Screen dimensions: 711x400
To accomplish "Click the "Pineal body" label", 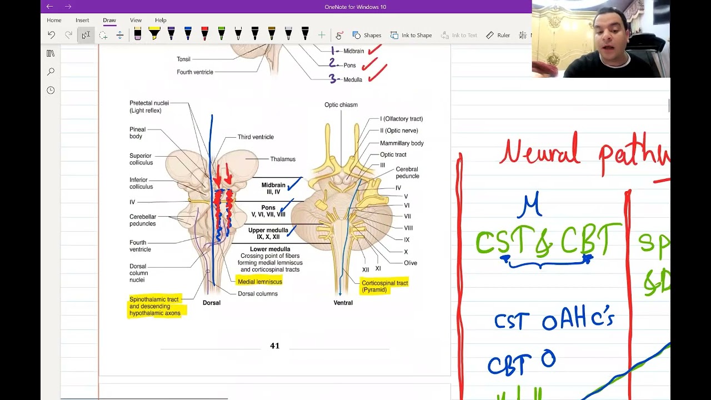I will [x=138, y=133].
